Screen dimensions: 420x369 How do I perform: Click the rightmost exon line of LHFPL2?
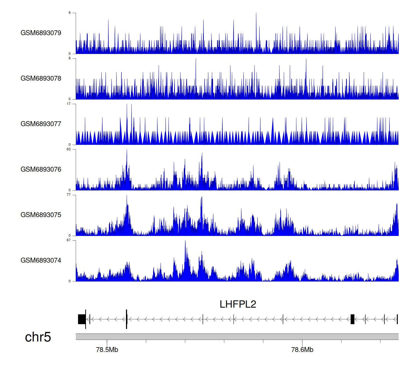point(397,319)
